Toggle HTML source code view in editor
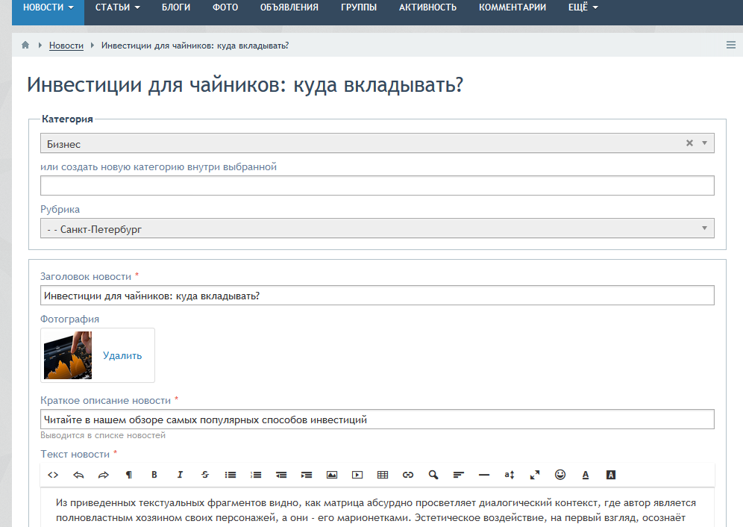743x527 pixels. [53, 475]
